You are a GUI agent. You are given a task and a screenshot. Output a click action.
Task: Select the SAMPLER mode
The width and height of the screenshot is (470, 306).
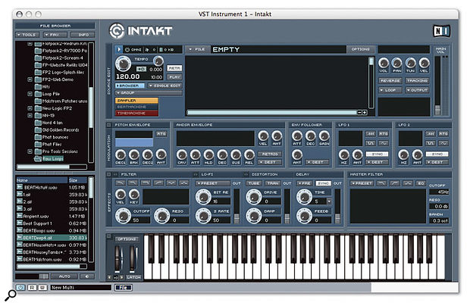(x=136, y=100)
